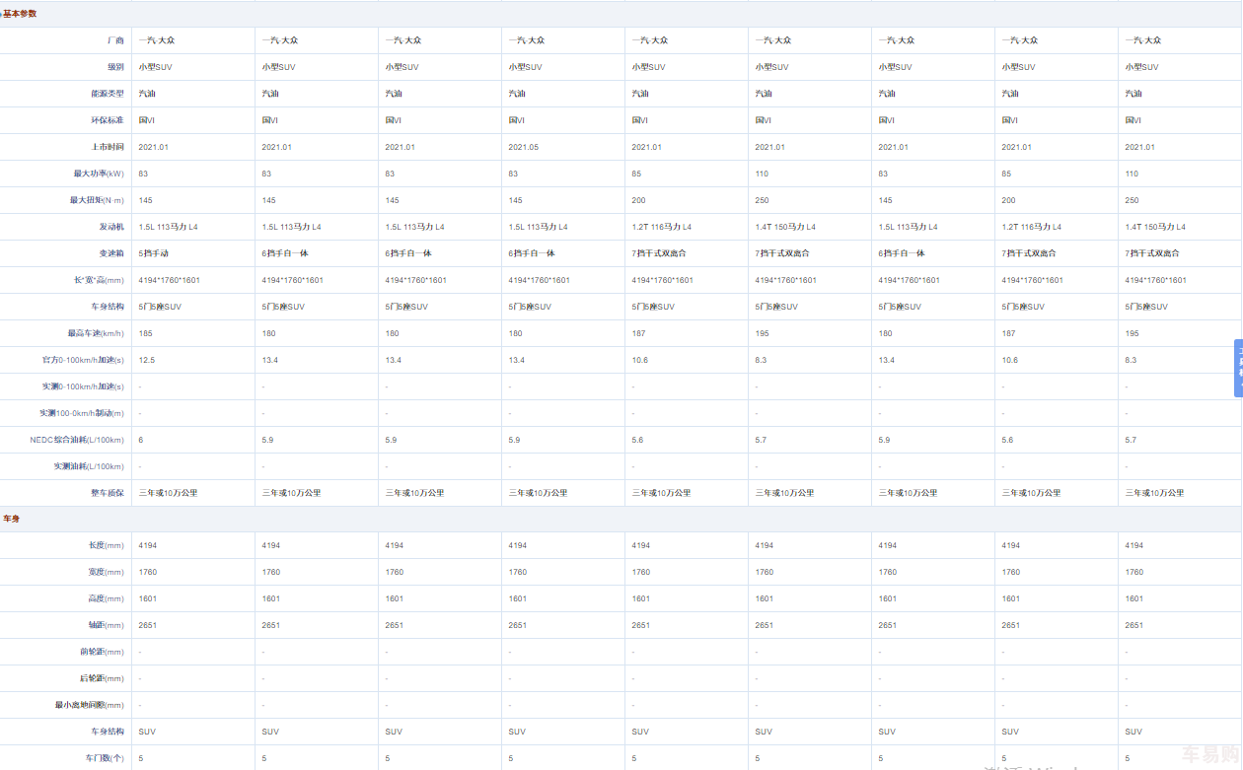
Task: Click the 185 top speed value
Action: (x=145, y=333)
